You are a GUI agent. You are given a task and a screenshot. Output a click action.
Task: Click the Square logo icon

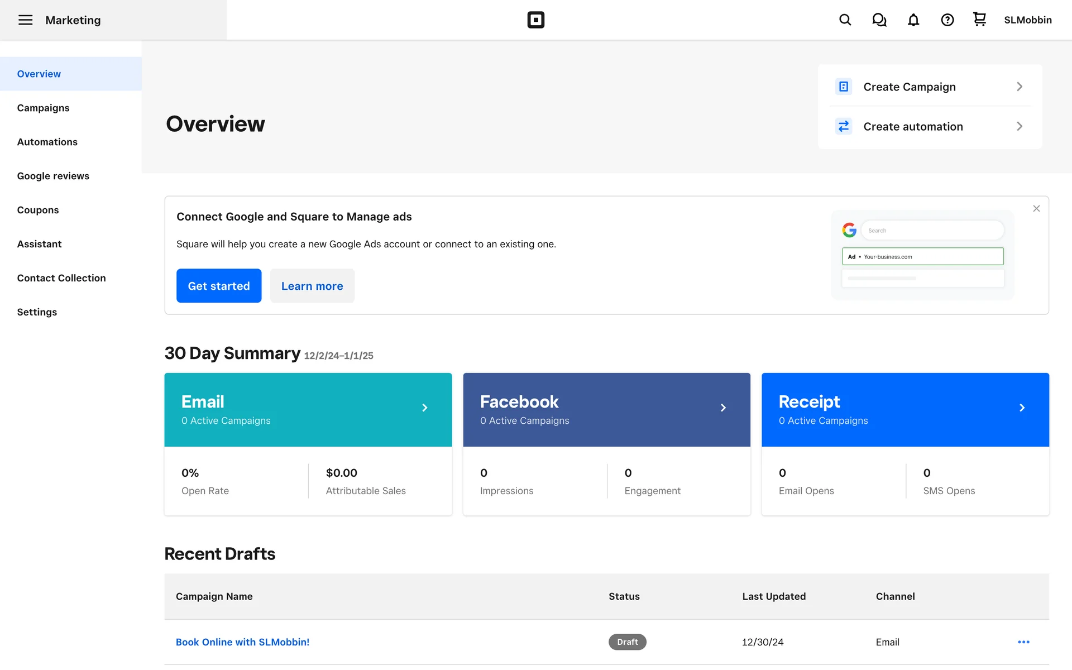point(535,20)
